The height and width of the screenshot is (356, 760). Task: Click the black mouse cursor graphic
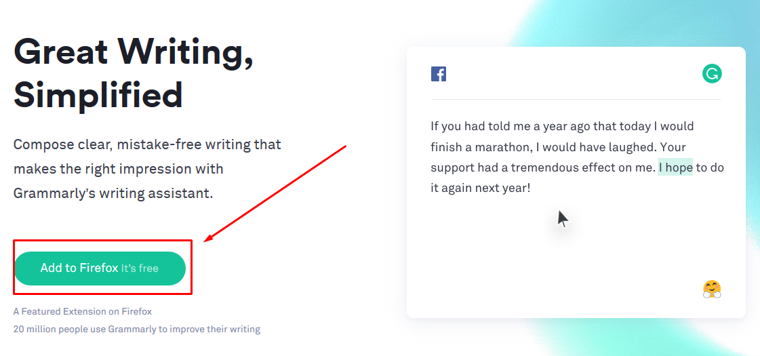562,219
